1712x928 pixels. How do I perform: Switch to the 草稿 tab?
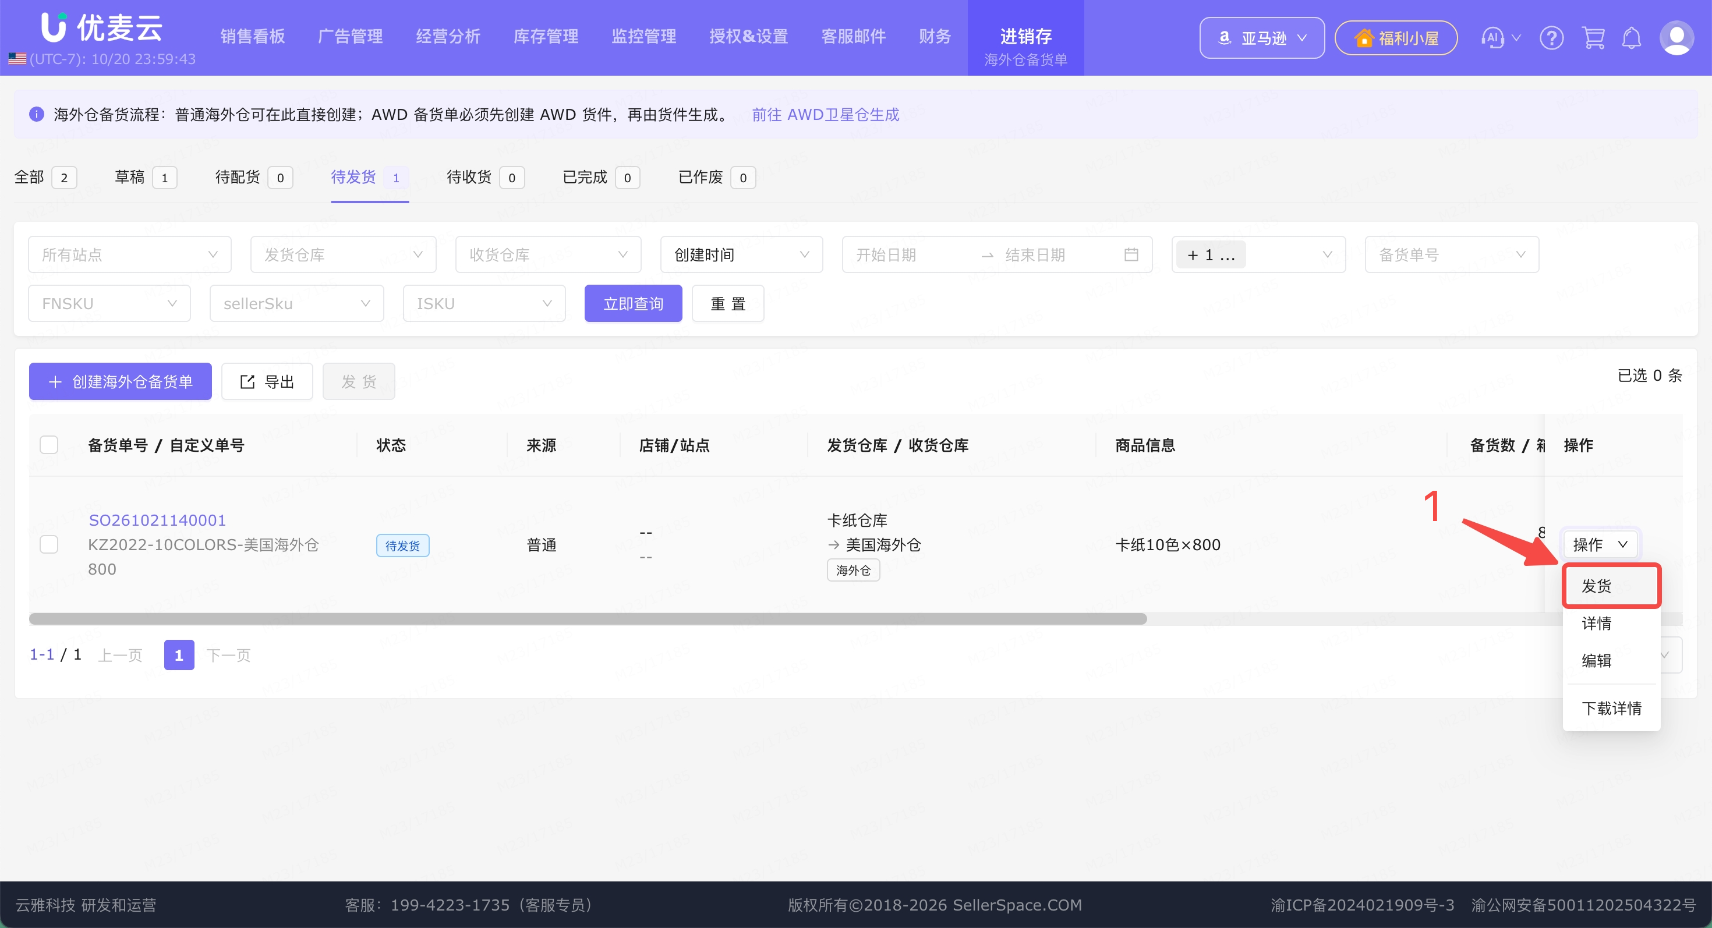point(146,178)
